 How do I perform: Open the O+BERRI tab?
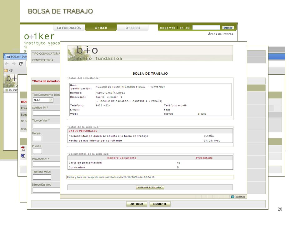point(132,28)
